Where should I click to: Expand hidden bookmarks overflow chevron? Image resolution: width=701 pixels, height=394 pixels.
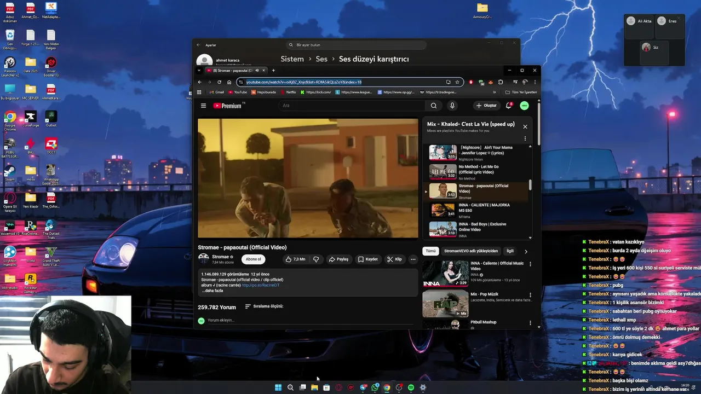coord(495,92)
